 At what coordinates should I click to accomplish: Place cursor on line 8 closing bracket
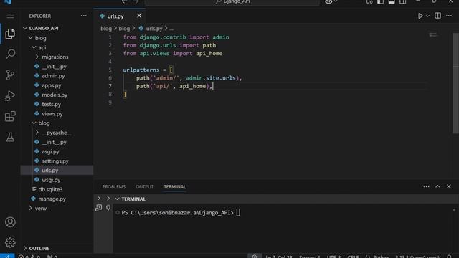click(x=125, y=94)
